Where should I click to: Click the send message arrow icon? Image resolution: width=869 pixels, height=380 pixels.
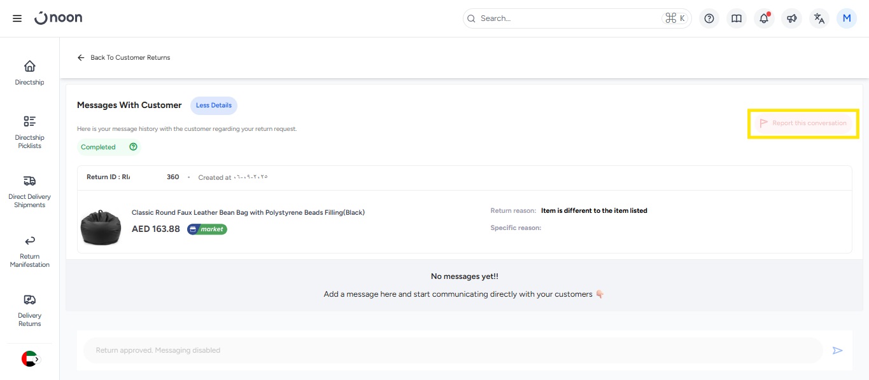pyautogui.click(x=838, y=350)
